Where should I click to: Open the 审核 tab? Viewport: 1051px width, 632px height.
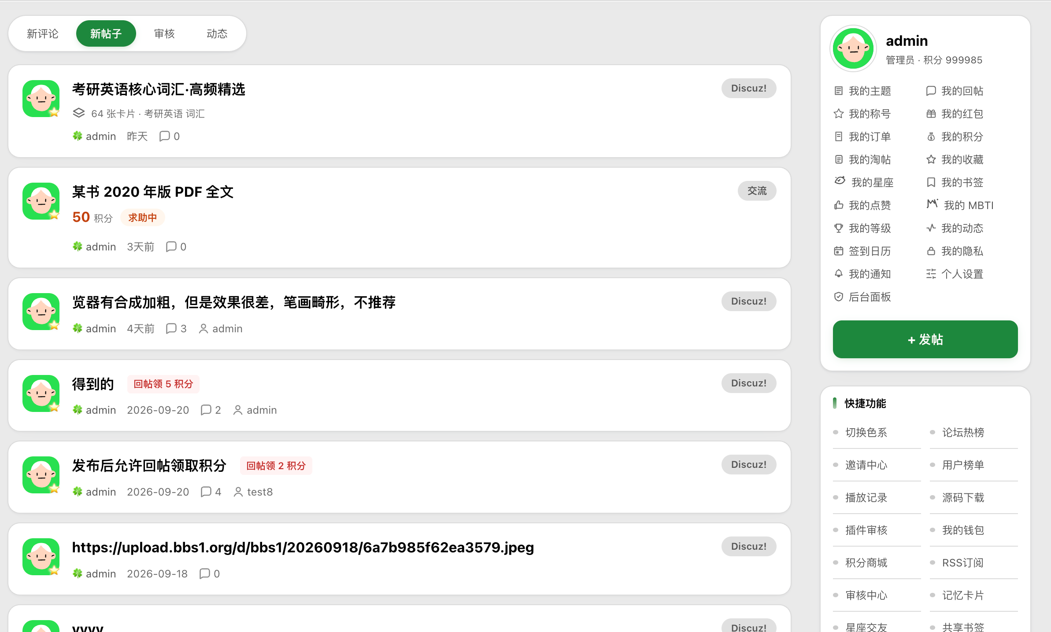[164, 34]
